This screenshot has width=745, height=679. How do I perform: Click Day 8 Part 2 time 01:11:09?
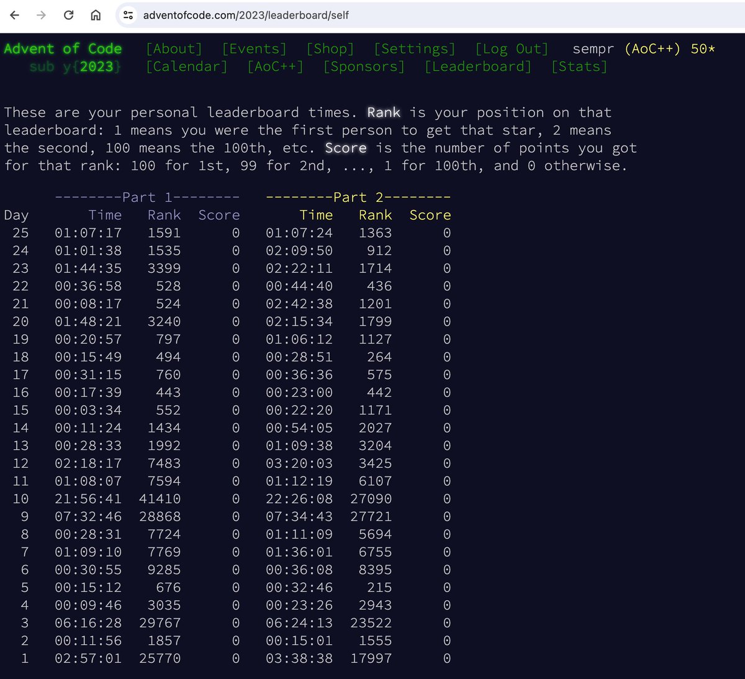coord(299,534)
